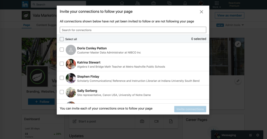Open the Notifications bell icon
Image resolution: width=267 pixels, height=139 pixels.
click(x=185, y=3)
